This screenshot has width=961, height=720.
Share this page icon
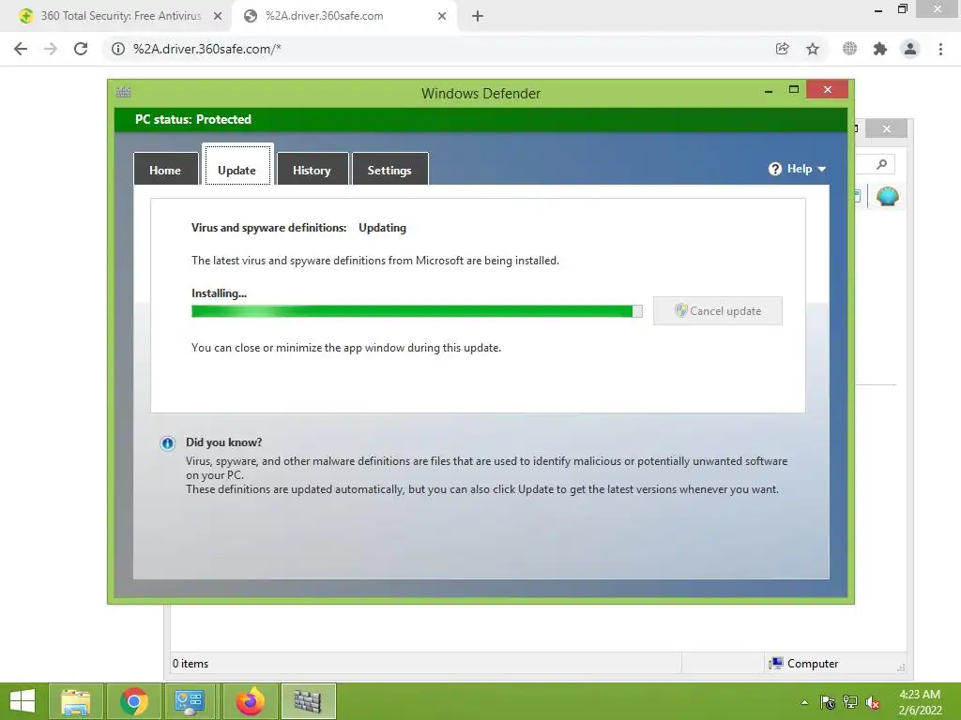coord(782,49)
